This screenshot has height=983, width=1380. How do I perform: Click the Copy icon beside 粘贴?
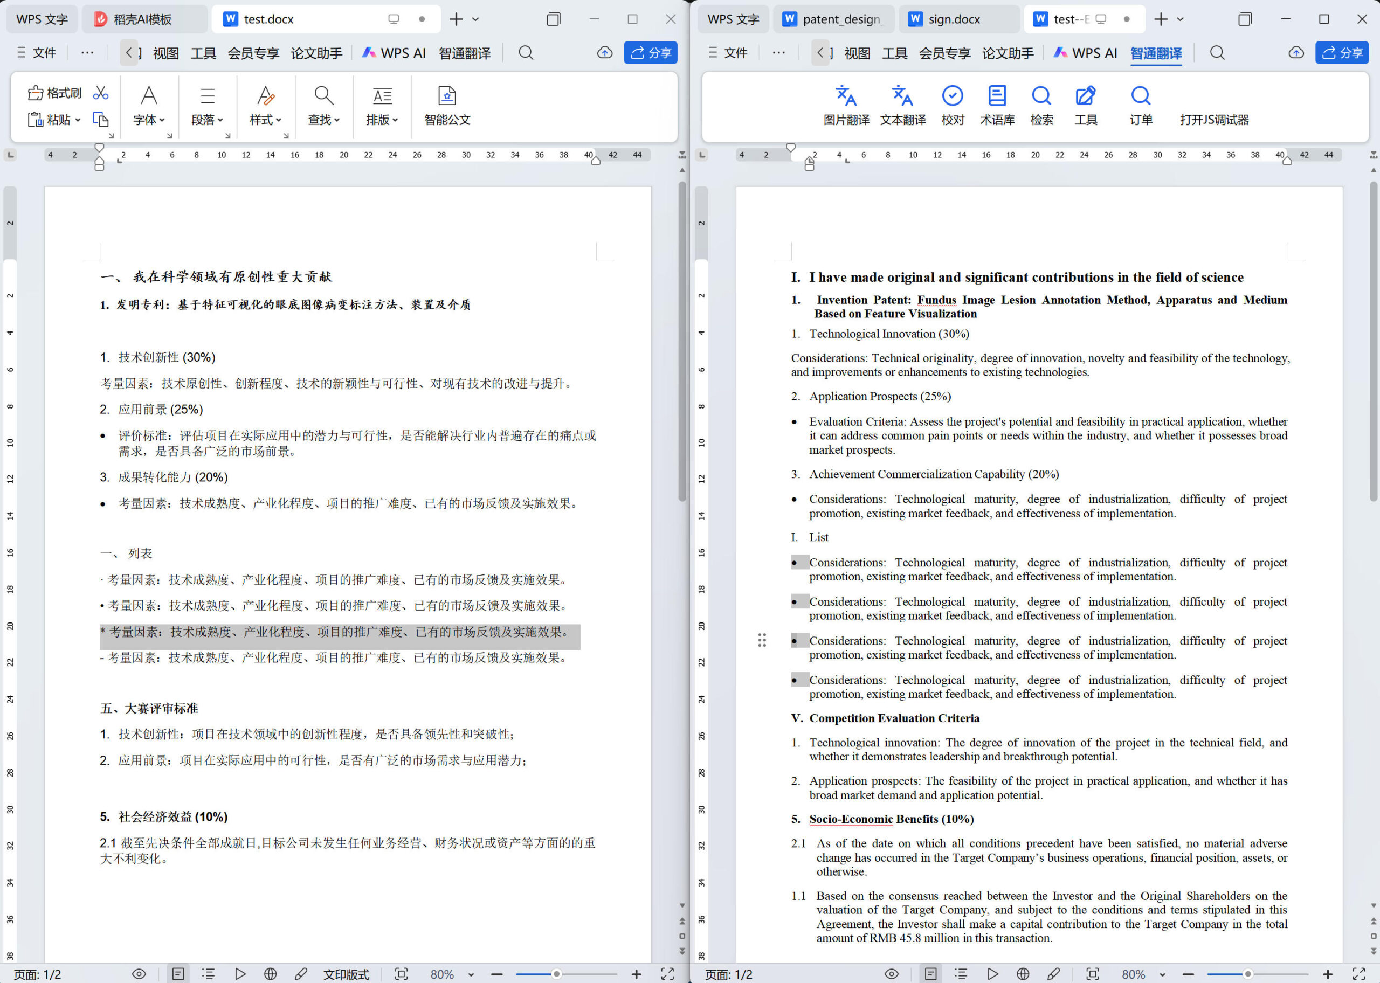pyautogui.click(x=100, y=119)
